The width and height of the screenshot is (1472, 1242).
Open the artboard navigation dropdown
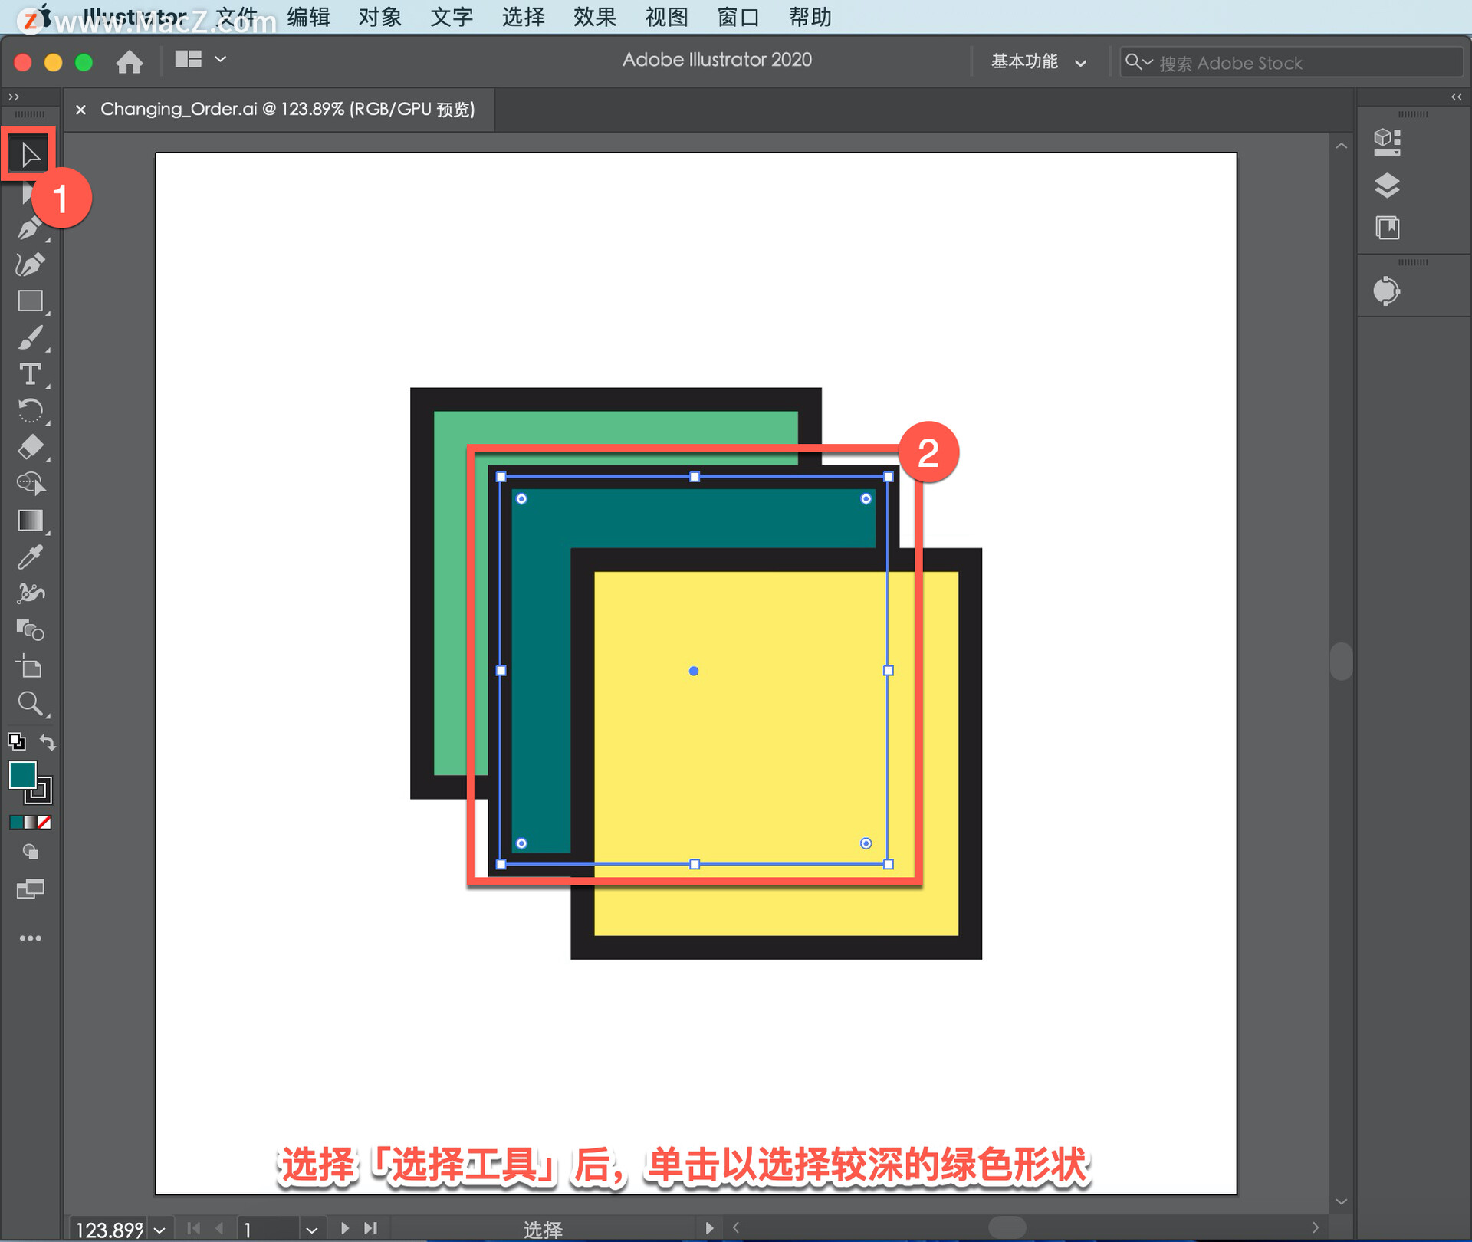point(311,1230)
